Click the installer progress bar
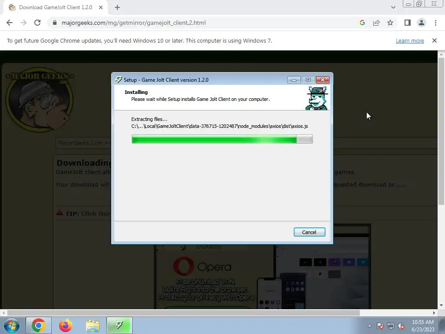The height and width of the screenshot is (334, 445). [x=222, y=139]
